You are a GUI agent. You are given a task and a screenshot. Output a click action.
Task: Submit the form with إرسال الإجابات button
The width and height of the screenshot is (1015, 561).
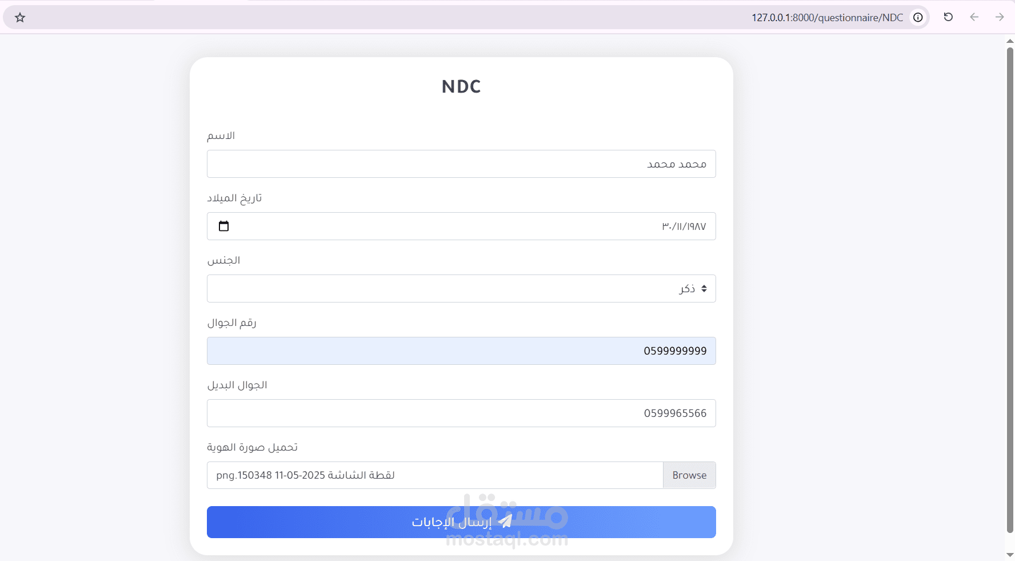tap(461, 522)
